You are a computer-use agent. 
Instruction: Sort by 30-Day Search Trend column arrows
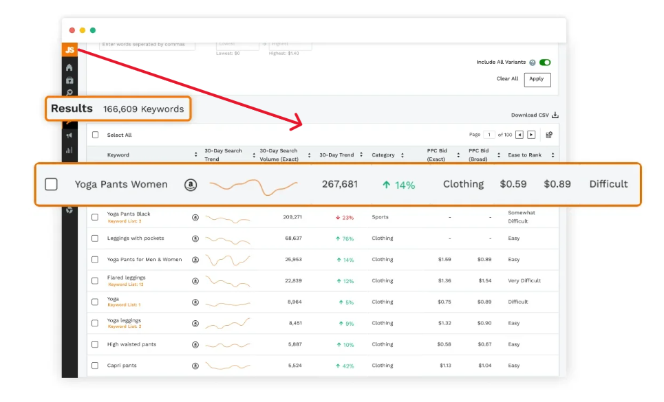point(254,155)
